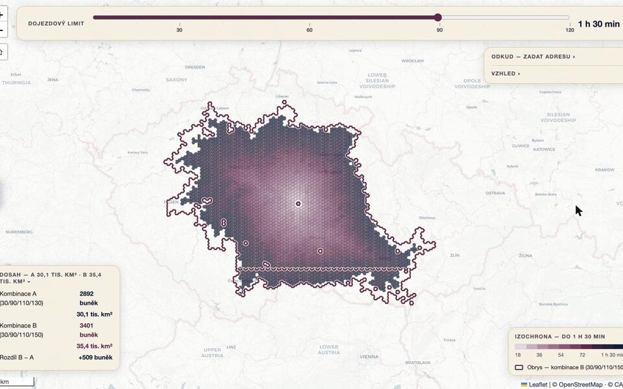Zoom in with the plus button
This screenshot has width=623, height=389.
(2, 15)
